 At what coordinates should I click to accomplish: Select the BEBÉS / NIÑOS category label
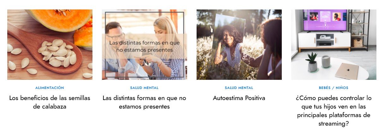[334, 88]
